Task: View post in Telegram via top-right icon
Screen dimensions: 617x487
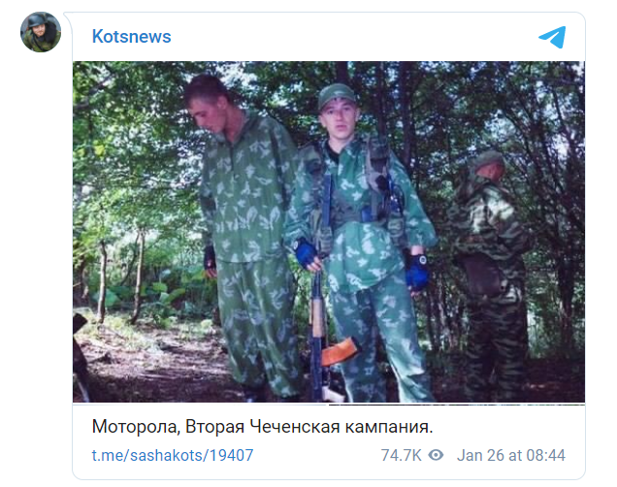Action: pos(552,37)
